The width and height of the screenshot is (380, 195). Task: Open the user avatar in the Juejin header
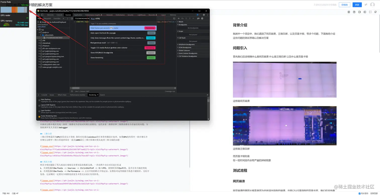(372, 5)
